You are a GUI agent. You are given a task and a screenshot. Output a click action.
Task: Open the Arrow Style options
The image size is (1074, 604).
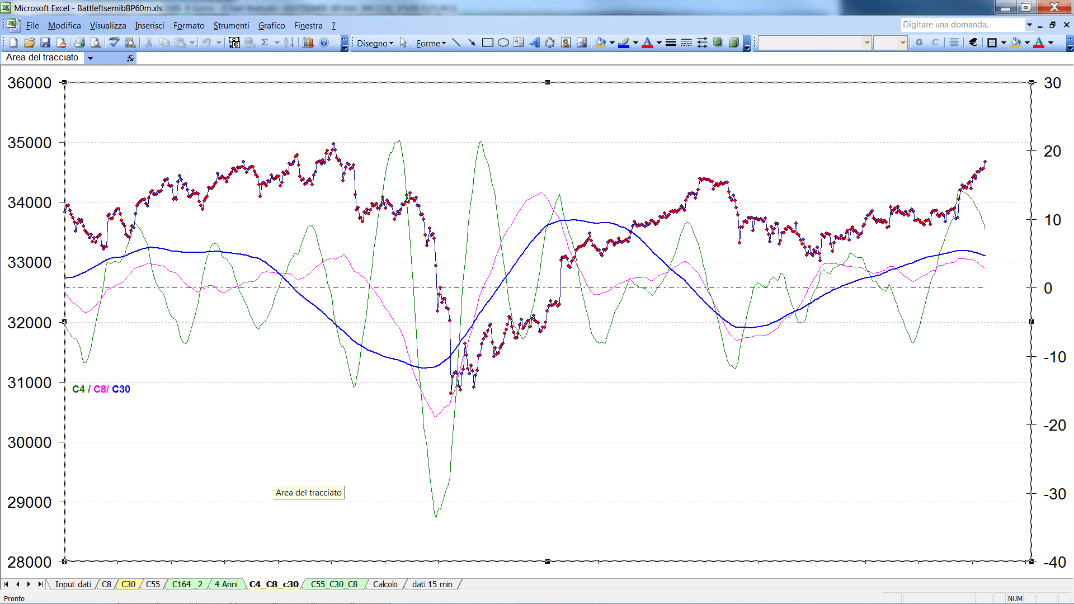tap(702, 43)
